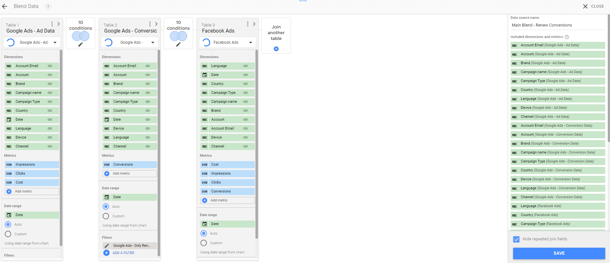Toggle Hide repeated join fields checkbox

516,239
